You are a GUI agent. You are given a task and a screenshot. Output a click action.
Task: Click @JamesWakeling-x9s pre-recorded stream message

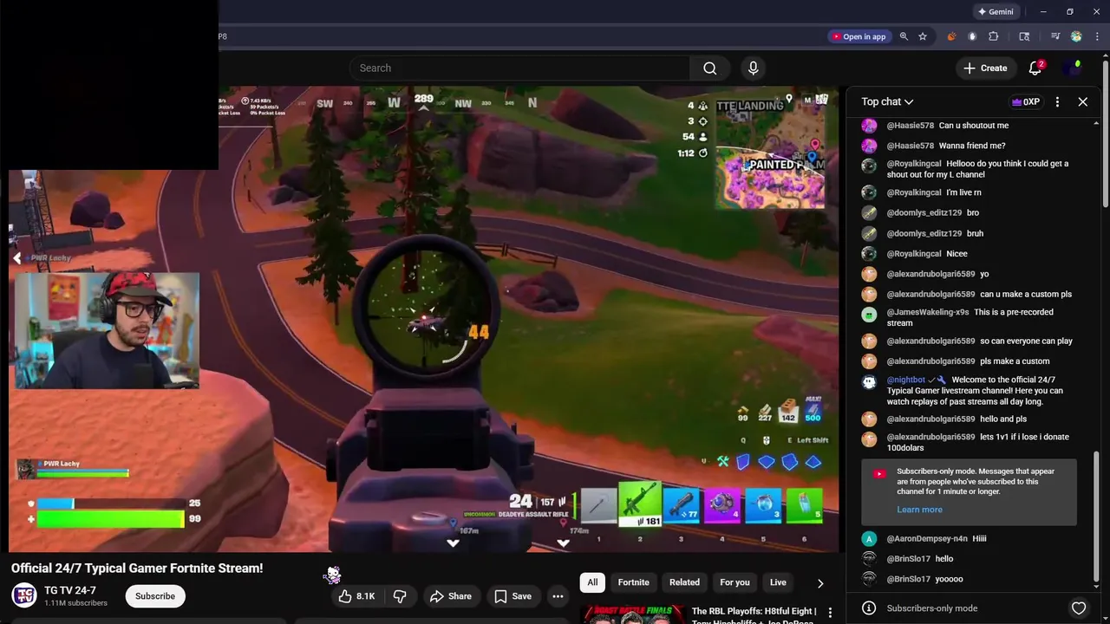pos(970,318)
